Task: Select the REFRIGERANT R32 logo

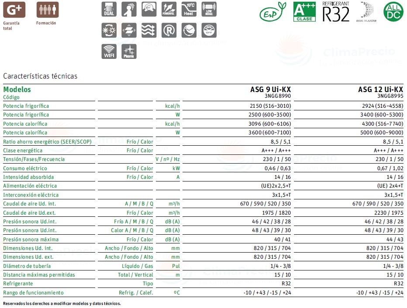Action: [336, 12]
